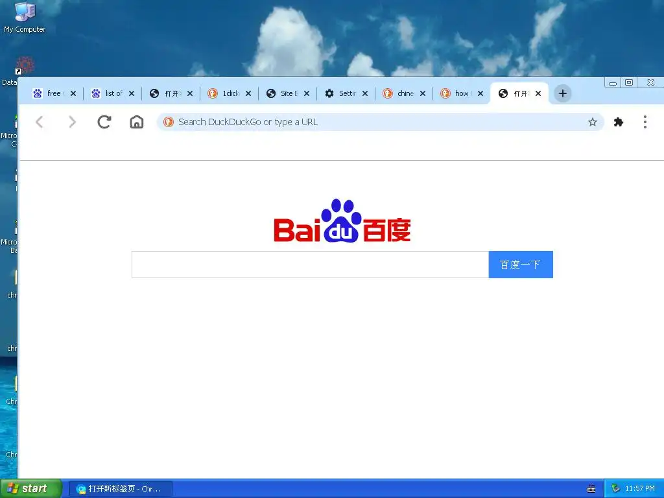Viewport: 664px width, 498px height.
Task: Bookmark this page with the star
Action: point(593,122)
